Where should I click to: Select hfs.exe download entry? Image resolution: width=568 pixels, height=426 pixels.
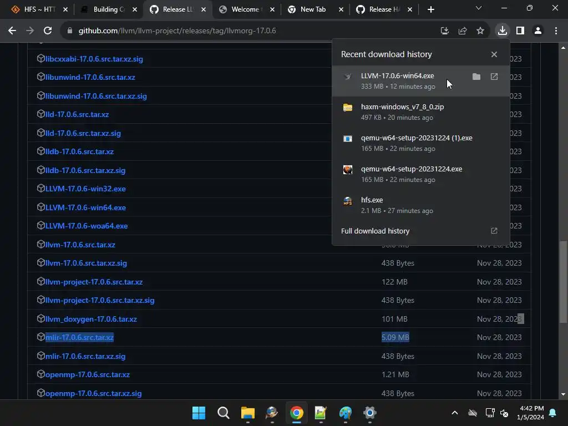[420, 205]
